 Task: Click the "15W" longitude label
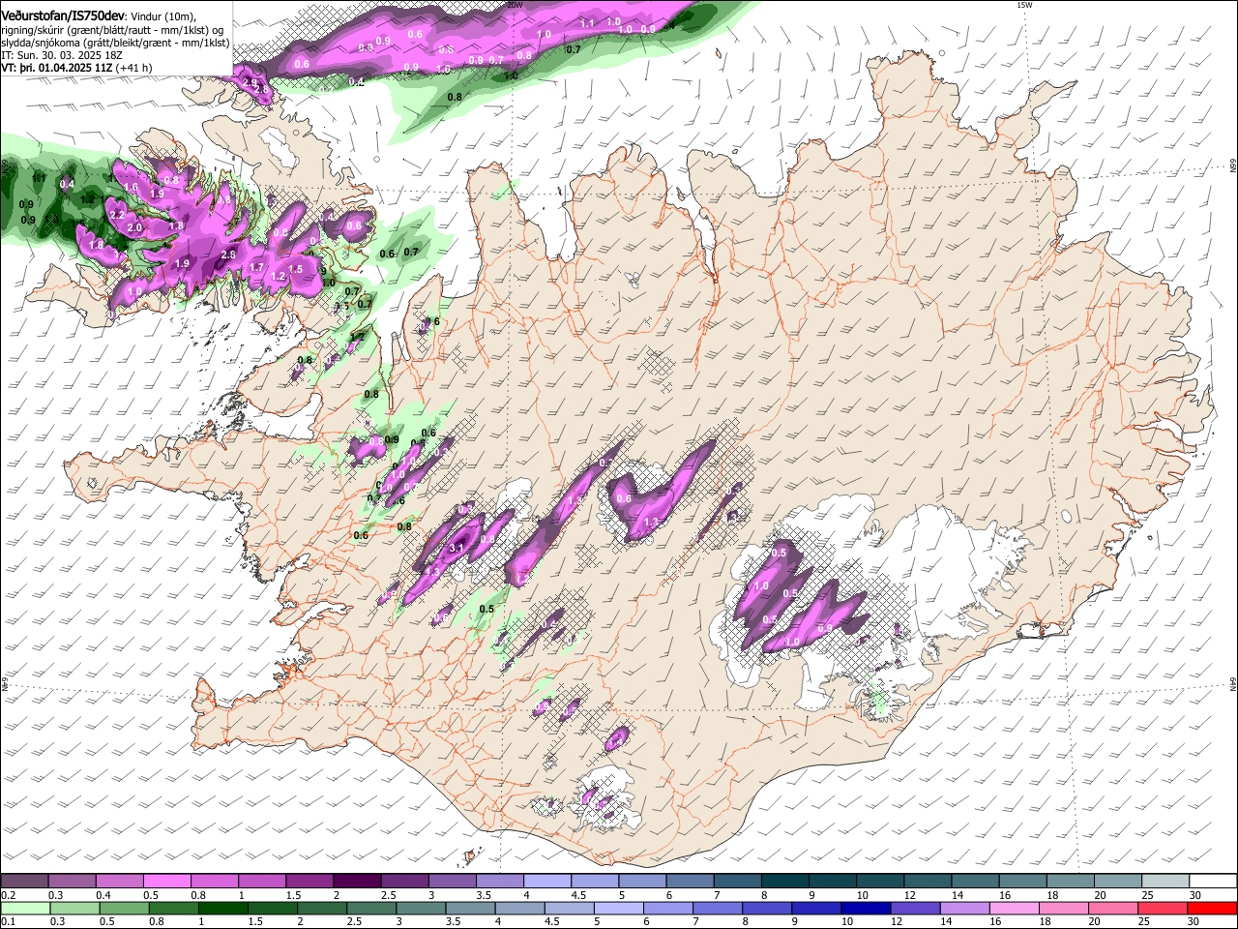coord(1024,5)
